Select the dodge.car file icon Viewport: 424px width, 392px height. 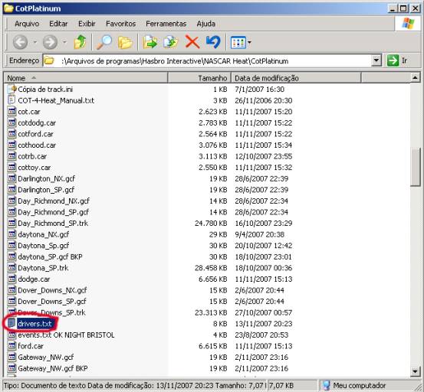pos(12,279)
